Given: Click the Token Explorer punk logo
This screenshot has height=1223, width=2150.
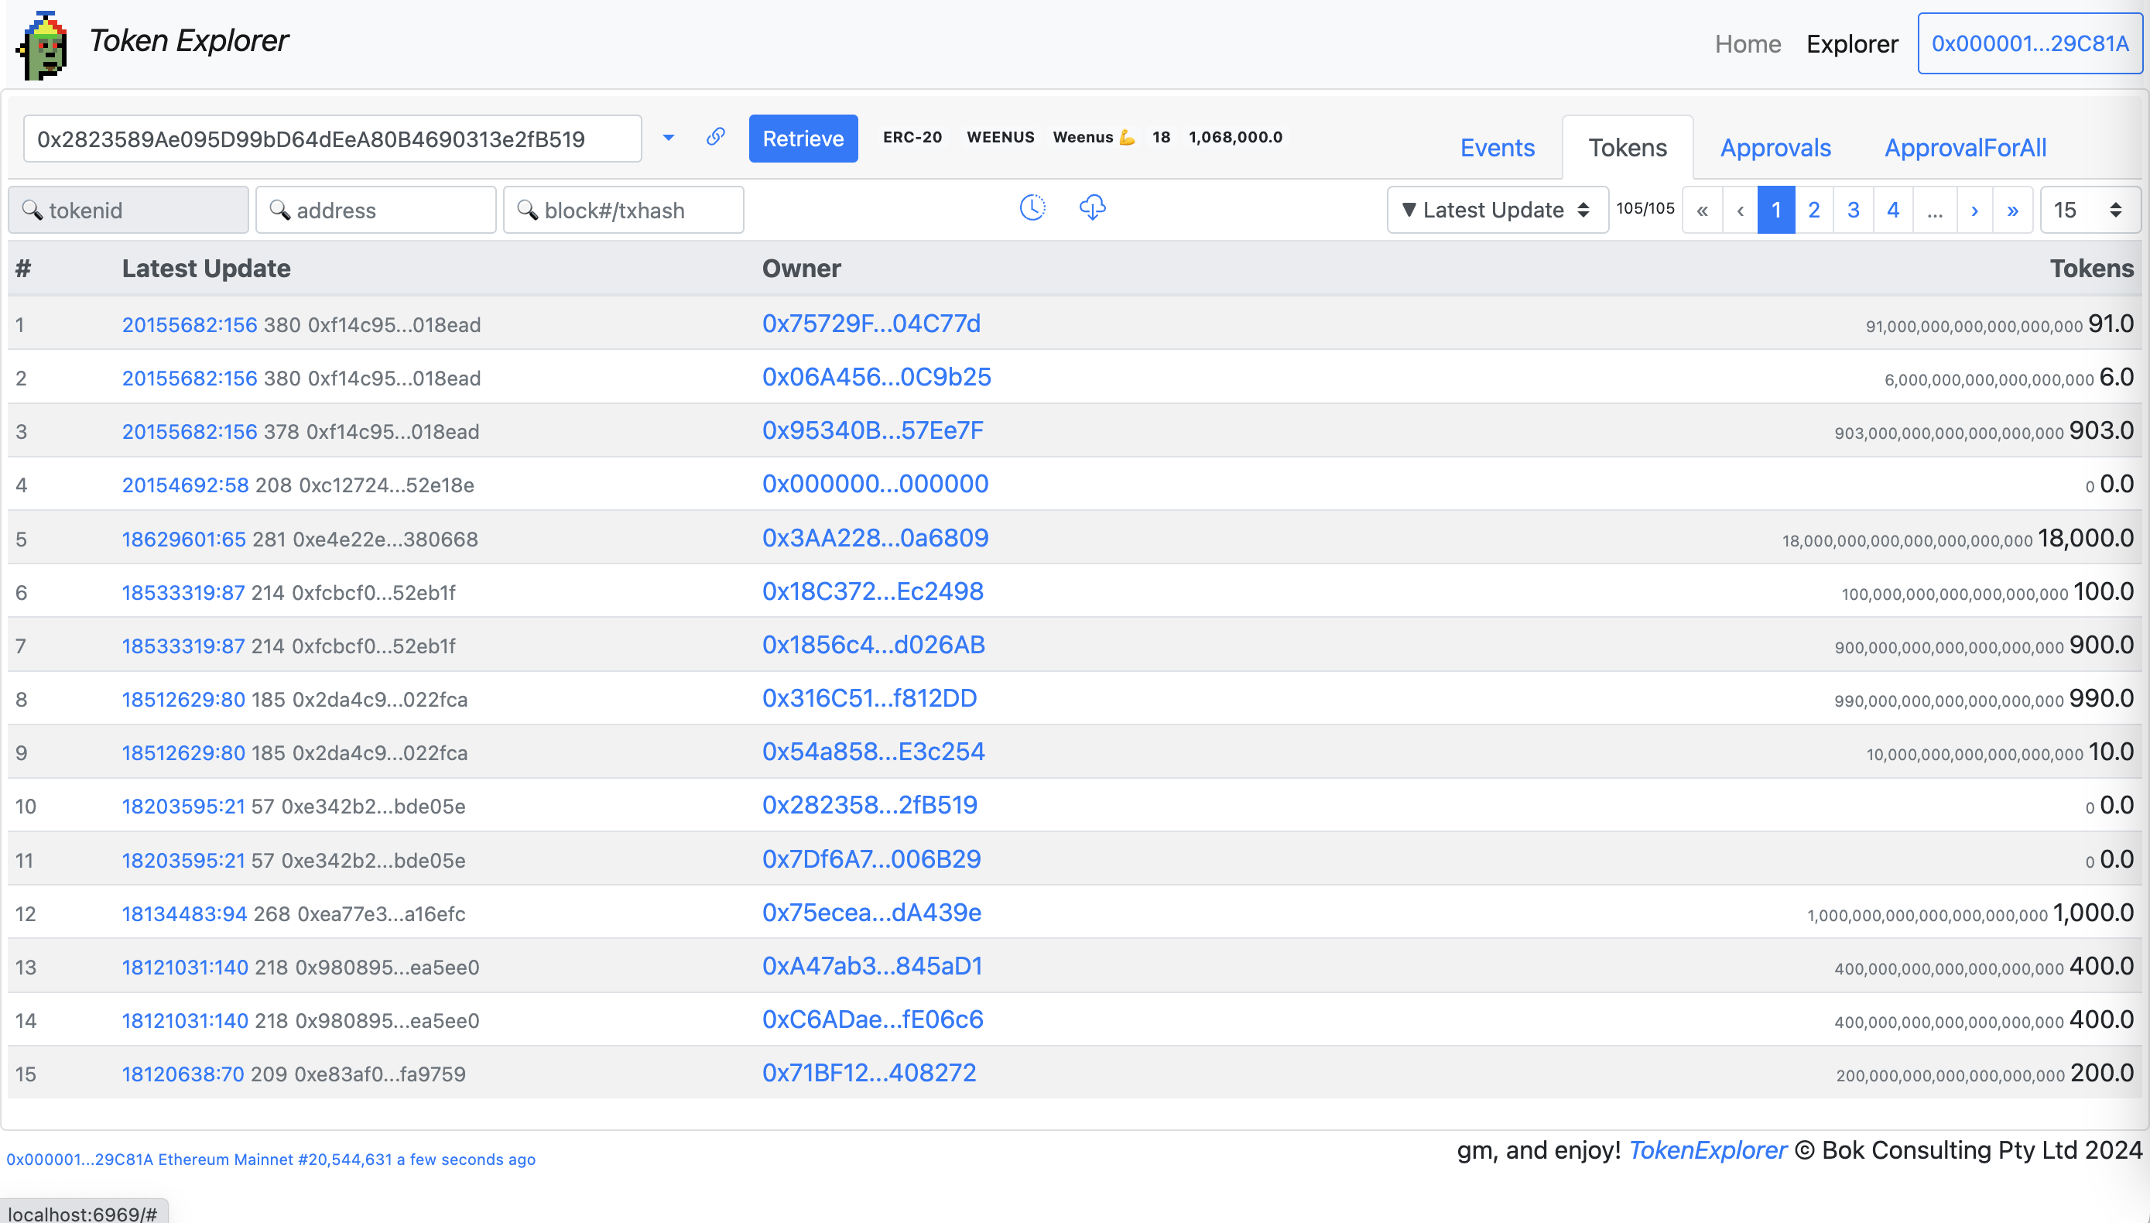Looking at the screenshot, I should point(42,46).
